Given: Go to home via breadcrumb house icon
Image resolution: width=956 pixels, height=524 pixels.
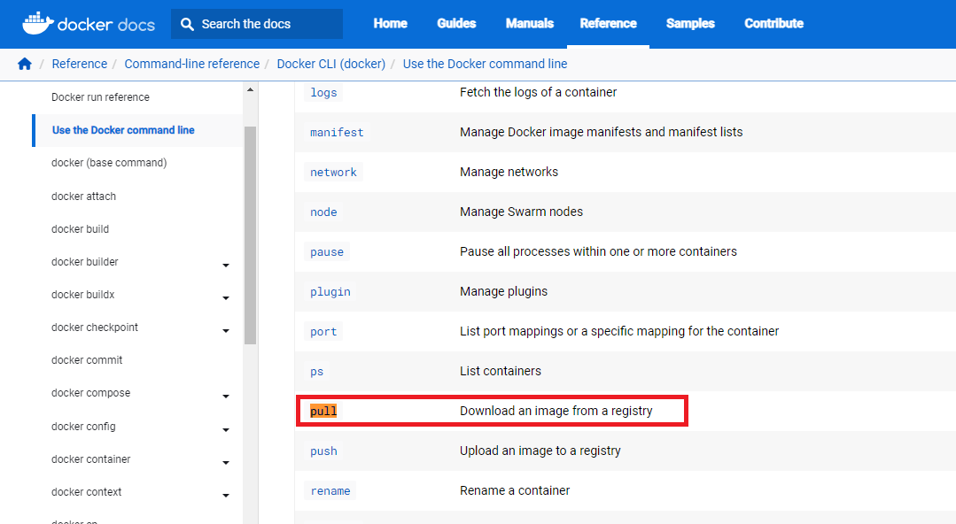Looking at the screenshot, I should (x=25, y=64).
